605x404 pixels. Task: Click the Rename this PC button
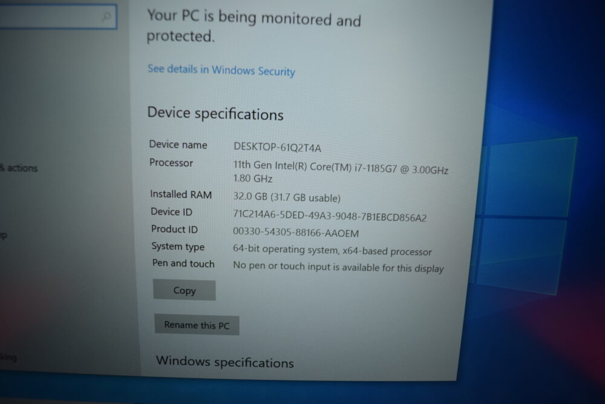click(197, 325)
